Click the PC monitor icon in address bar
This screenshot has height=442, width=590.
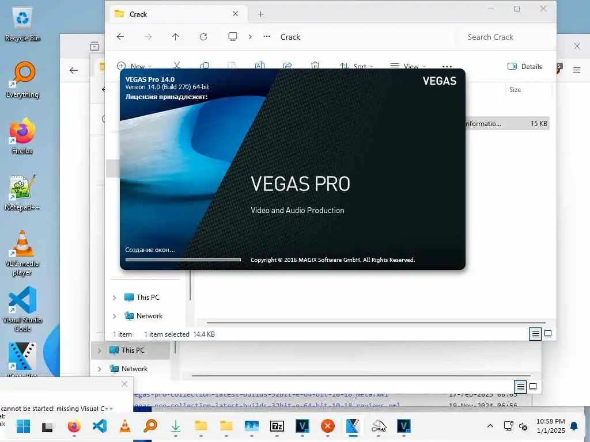point(233,37)
